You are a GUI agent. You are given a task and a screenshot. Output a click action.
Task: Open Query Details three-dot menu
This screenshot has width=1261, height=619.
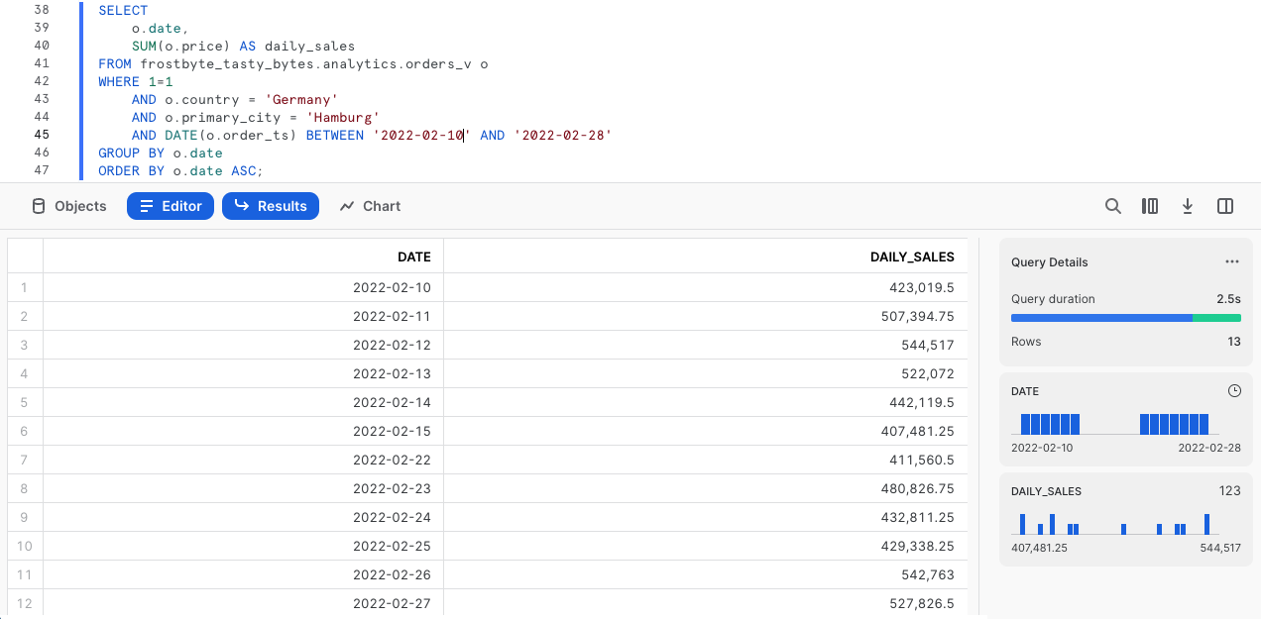click(1232, 262)
